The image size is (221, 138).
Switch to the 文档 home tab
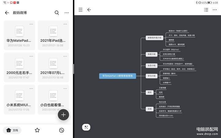12,130
